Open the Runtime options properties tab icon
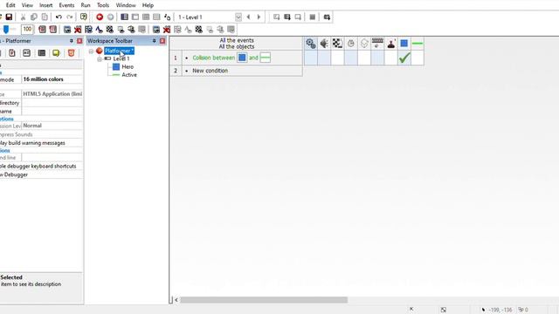 pyautogui.click(x=12, y=53)
